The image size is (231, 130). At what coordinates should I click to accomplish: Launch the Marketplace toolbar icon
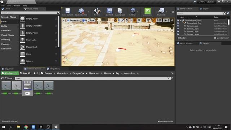119,12
